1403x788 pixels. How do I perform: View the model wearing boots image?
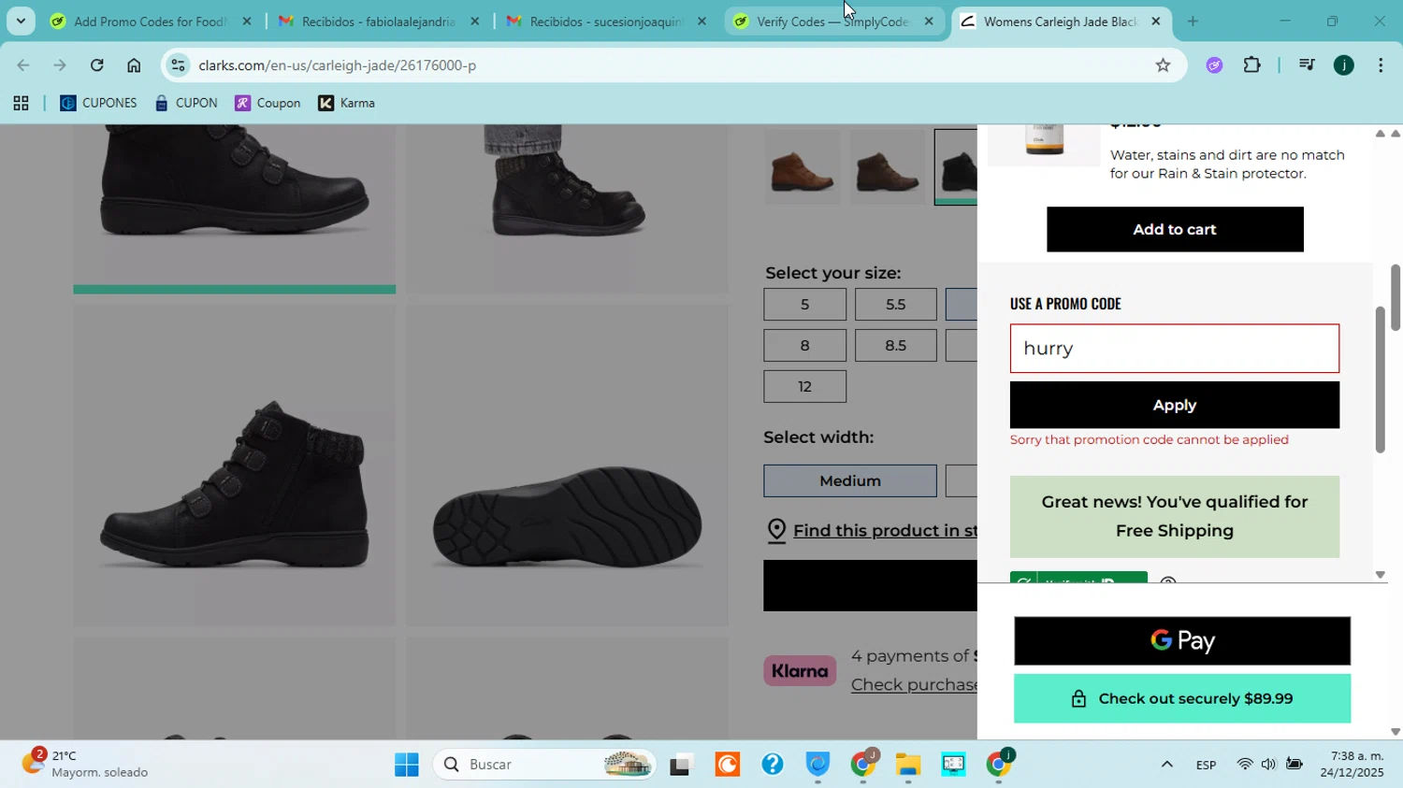pos(567,208)
